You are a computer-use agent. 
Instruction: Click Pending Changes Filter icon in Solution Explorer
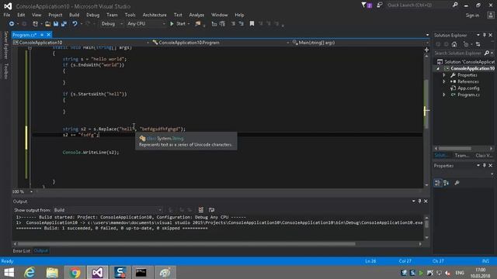click(x=466, y=44)
